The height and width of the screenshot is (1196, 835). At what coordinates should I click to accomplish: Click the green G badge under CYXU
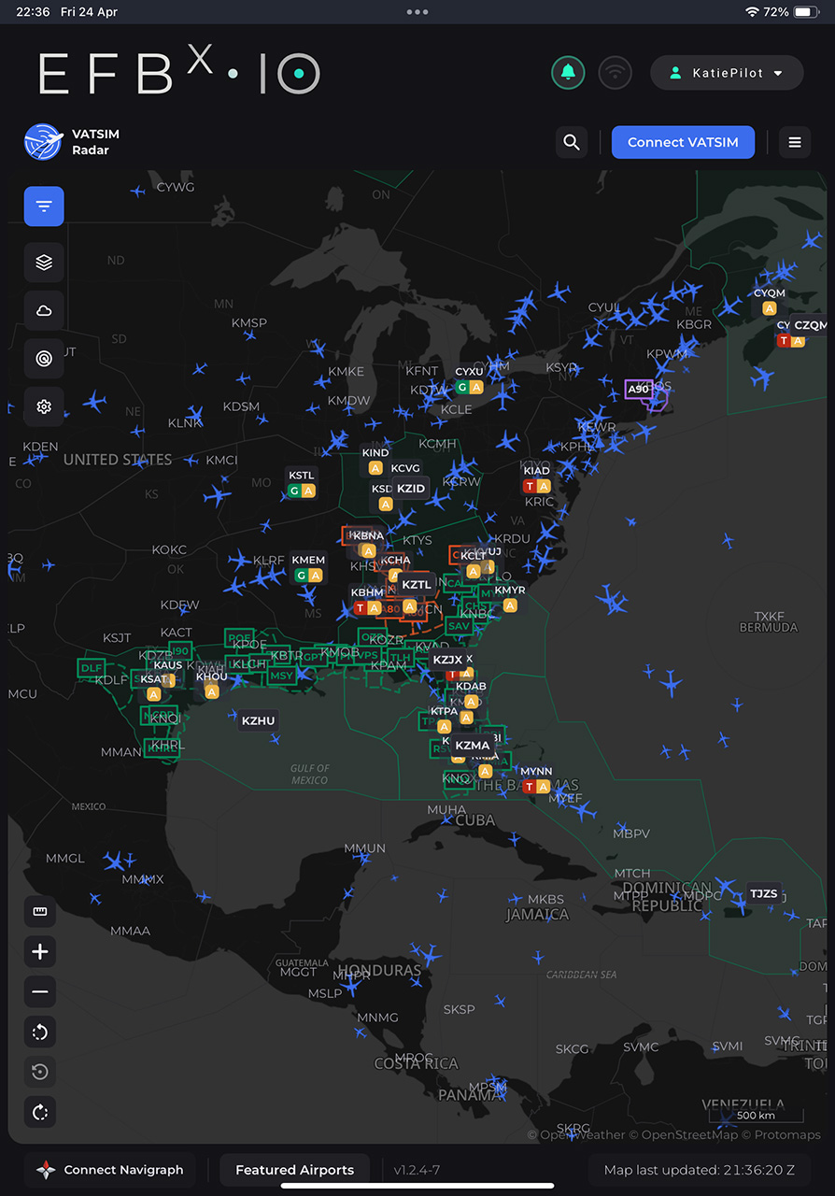462,387
